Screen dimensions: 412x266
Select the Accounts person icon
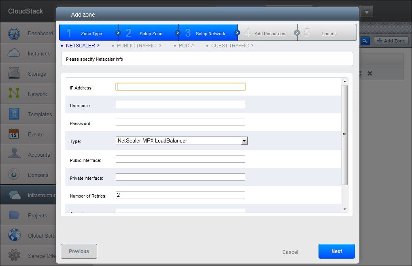(x=14, y=155)
